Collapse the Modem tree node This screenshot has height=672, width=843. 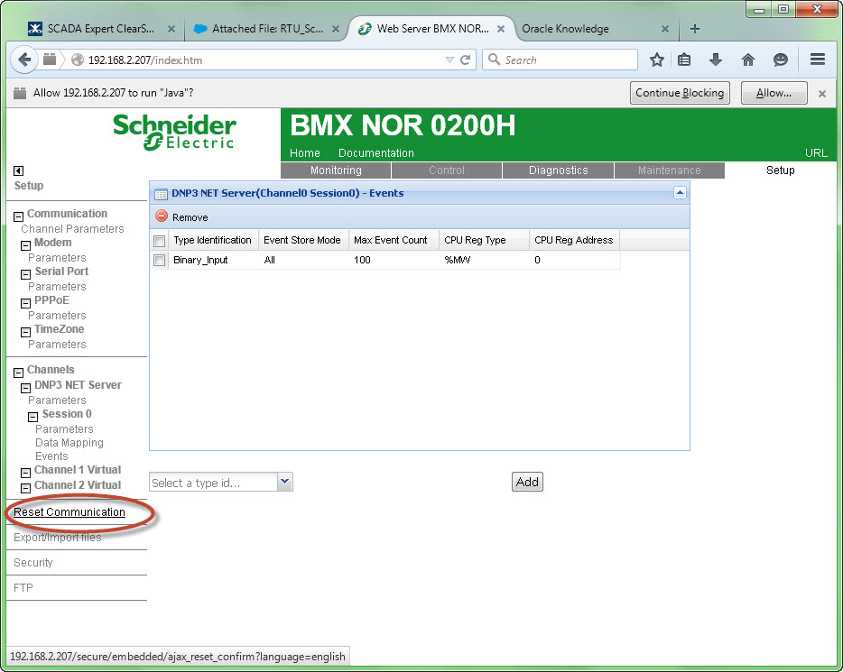(25, 245)
